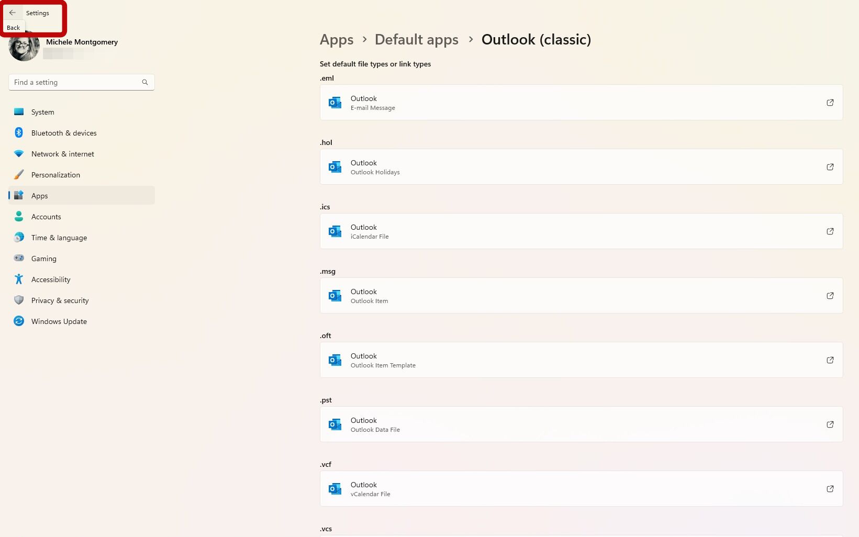Click the Back button
Screen dimensions: 859x537
point(13,13)
